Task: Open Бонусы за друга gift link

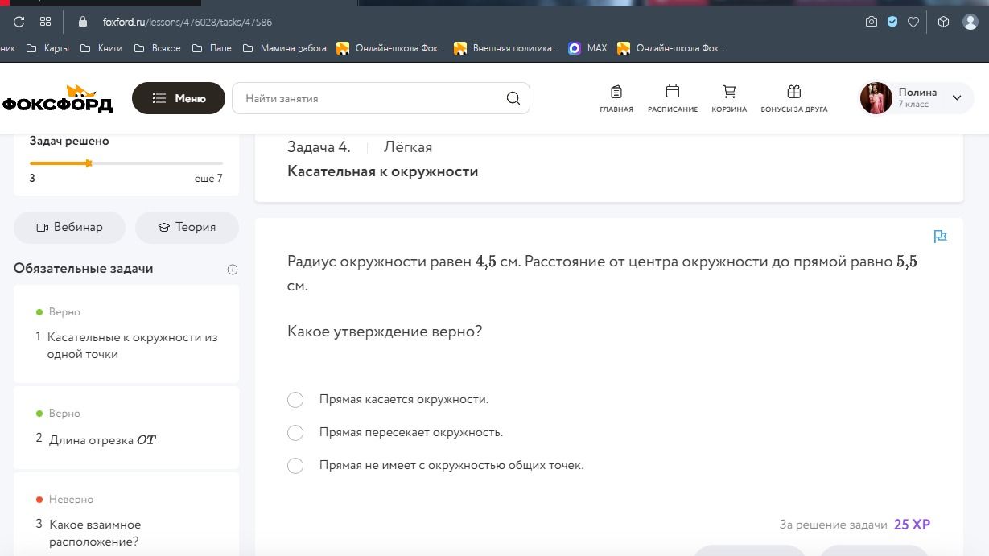Action: click(x=794, y=99)
